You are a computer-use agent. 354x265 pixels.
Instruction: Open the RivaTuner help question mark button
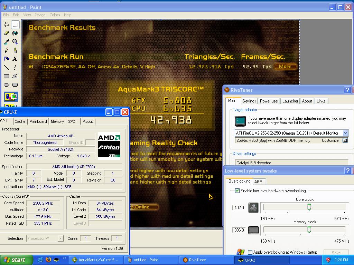(x=347, y=90)
